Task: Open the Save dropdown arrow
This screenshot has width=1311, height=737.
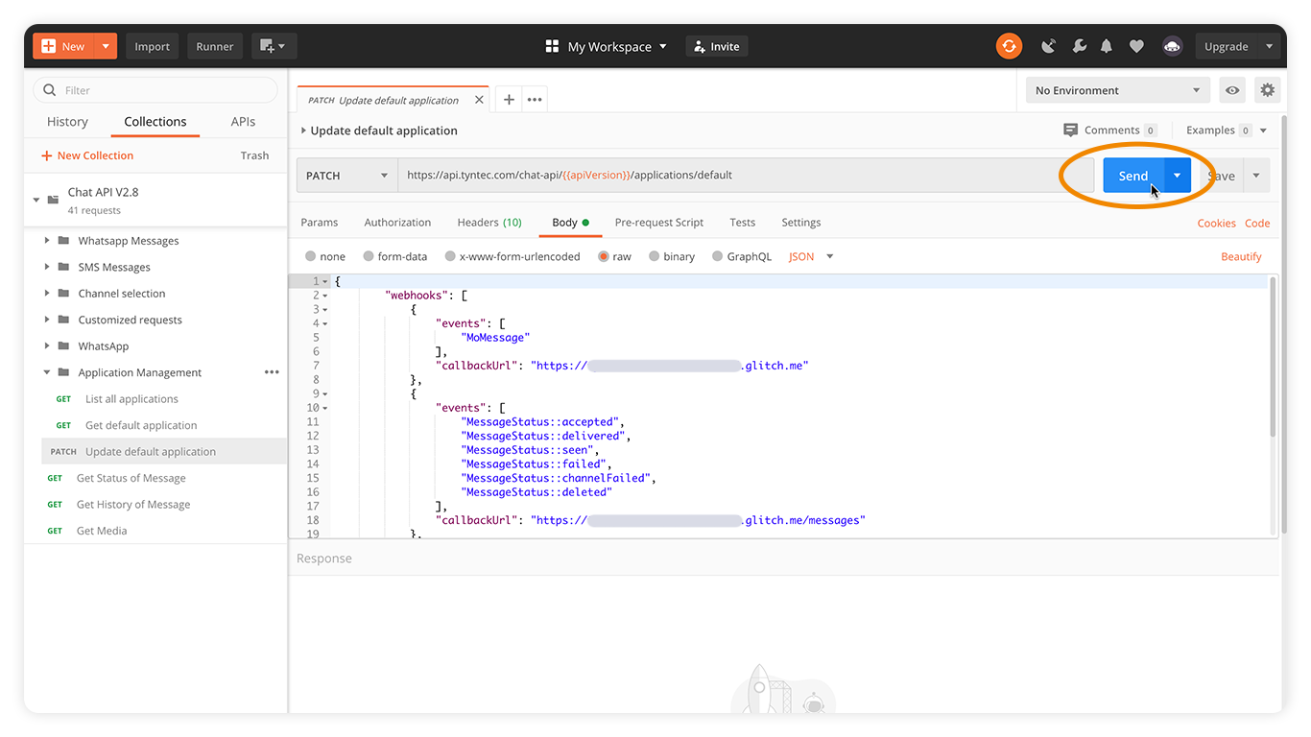Action: click(1256, 176)
